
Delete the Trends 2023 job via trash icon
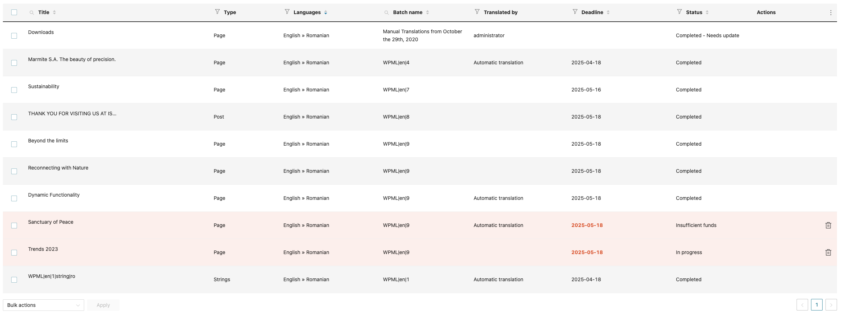(828, 252)
